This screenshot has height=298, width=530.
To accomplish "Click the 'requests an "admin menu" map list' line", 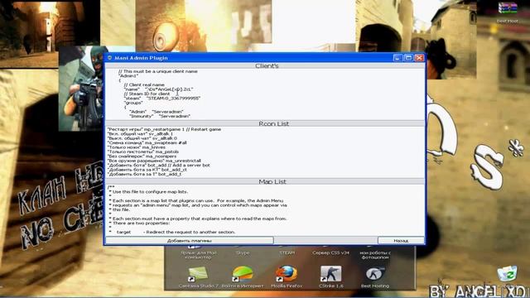I will (x=198, y=205).
